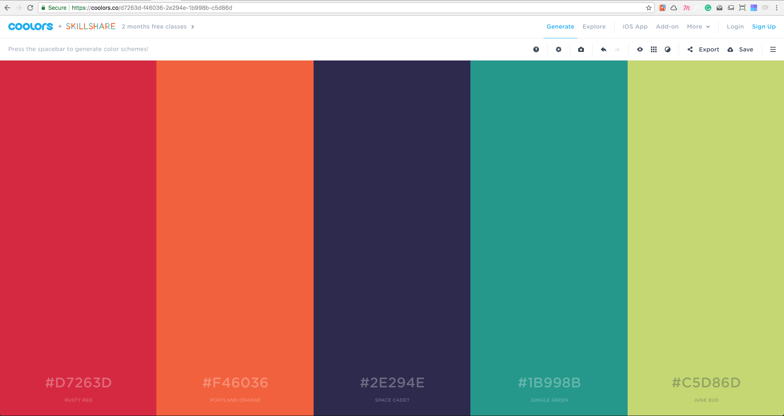Expand the More dropdown

[x=698, y=27]
